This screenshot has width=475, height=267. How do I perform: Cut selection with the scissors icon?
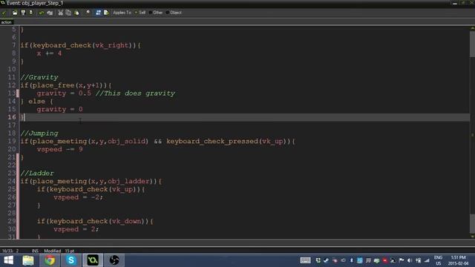(x=61, y=13)
